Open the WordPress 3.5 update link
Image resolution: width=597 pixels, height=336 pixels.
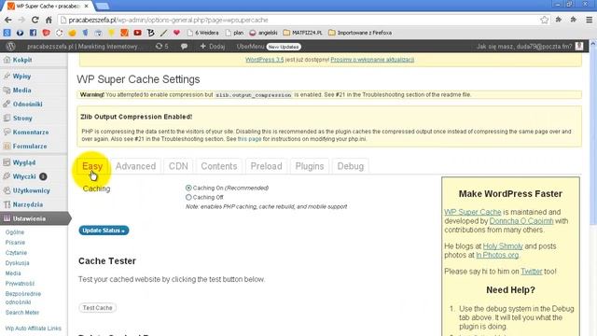coord(265,60)
